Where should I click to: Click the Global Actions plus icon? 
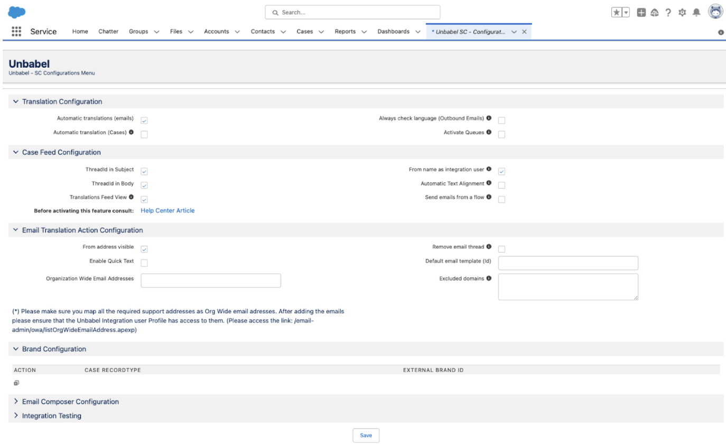tap(641, 12)
